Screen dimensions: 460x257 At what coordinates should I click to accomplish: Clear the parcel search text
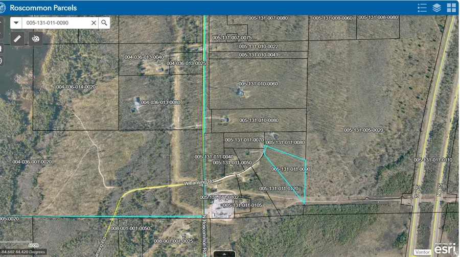pyautogui.click(x=94, y=22)
